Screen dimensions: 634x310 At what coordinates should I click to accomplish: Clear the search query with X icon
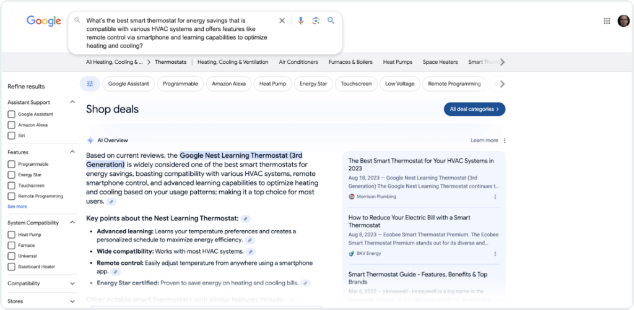282,20
